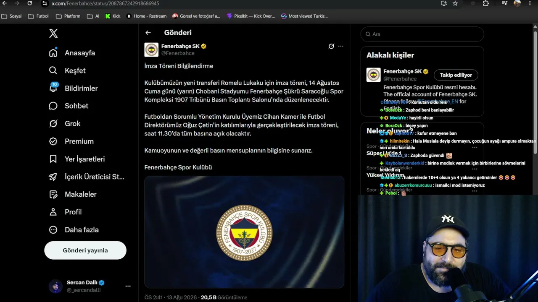Open Fenerbahçe SK name on the post
This screenshot has height=302, width=538.
tap(180, 46)
